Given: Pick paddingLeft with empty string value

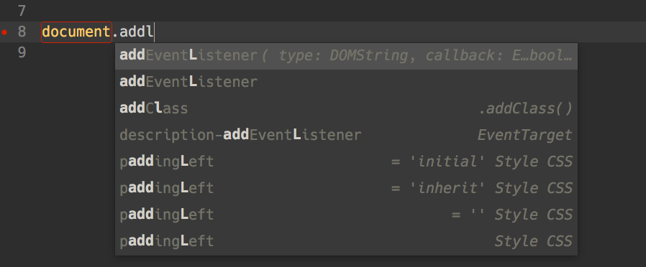Looking at the screenshot, I should click(x=346, y=215).
